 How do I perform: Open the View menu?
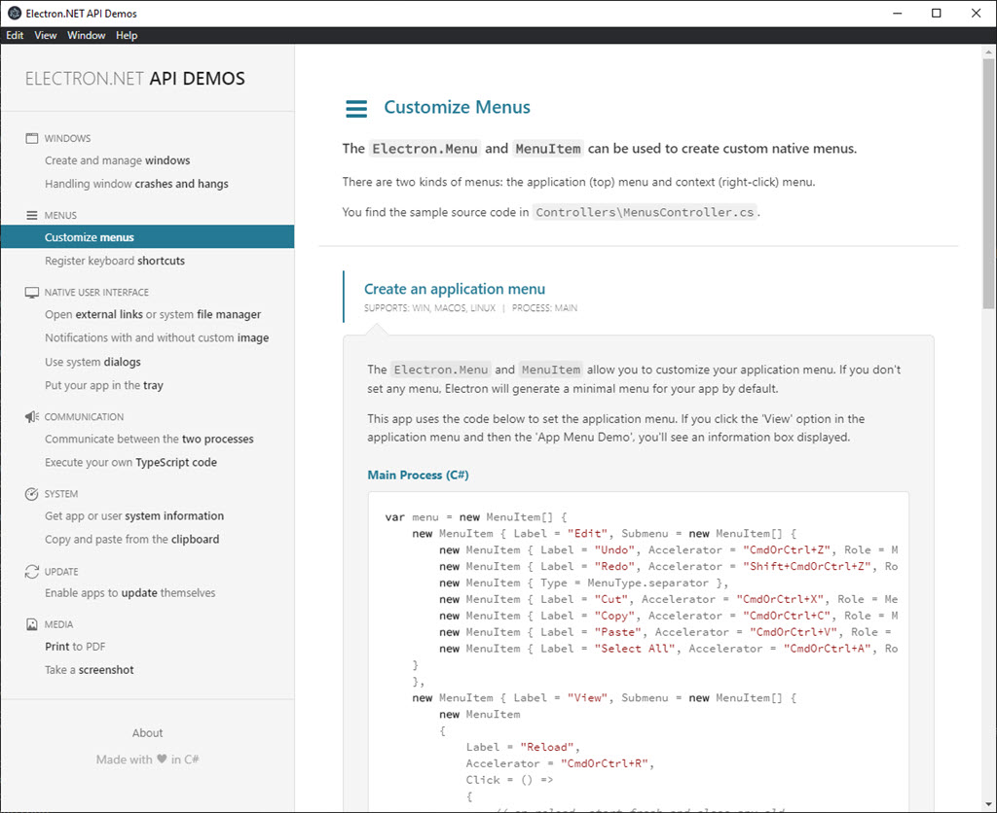click(45, 35)
